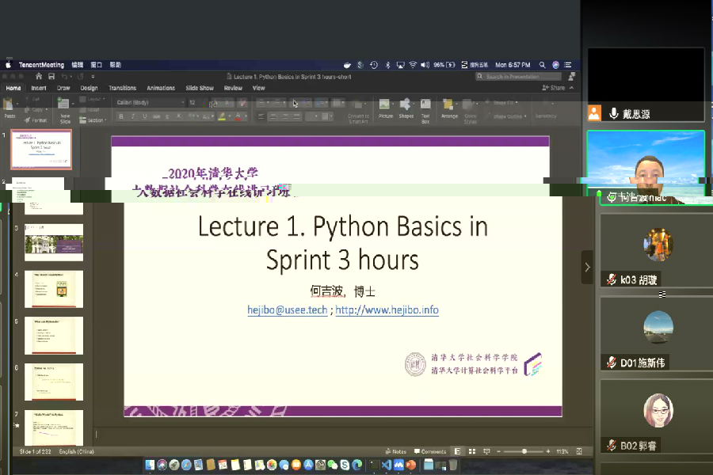Toggle Strikethrough formatting
Screen dimensions: 713x475
click(156, 116)
